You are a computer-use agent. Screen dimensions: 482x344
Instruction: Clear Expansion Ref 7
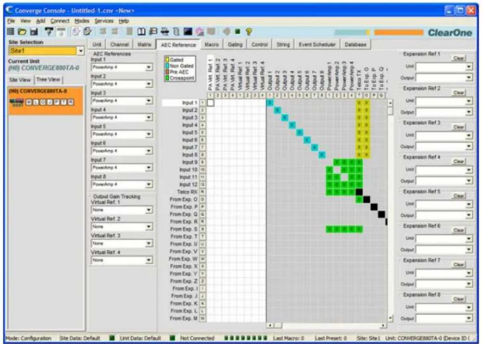tap(458, 265)
